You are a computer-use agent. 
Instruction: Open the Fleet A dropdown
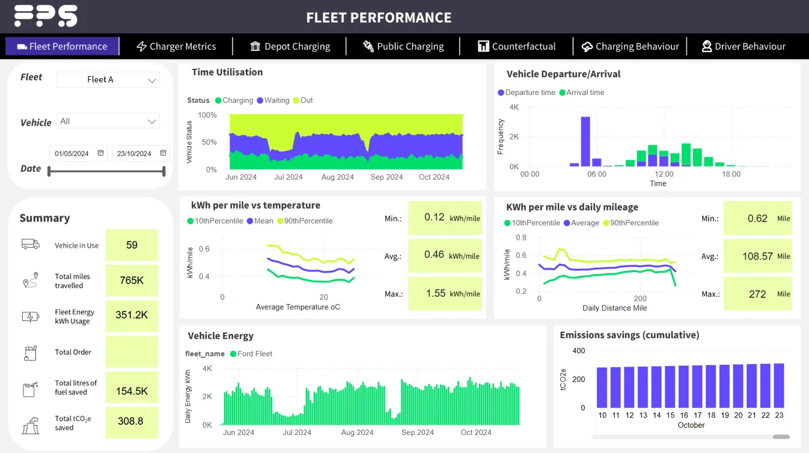[x=108, y=79]
